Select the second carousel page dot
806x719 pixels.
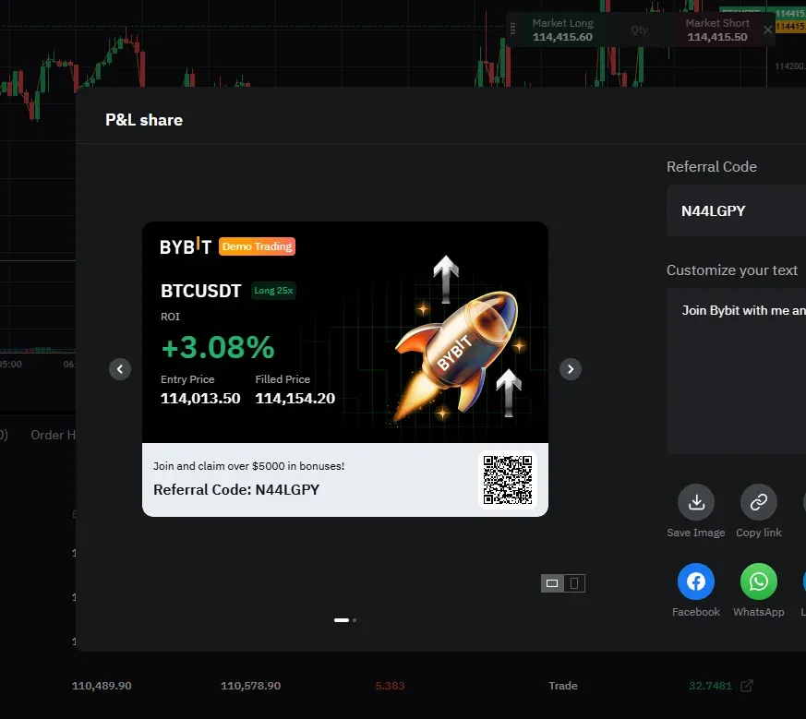(x=355, y=620)
